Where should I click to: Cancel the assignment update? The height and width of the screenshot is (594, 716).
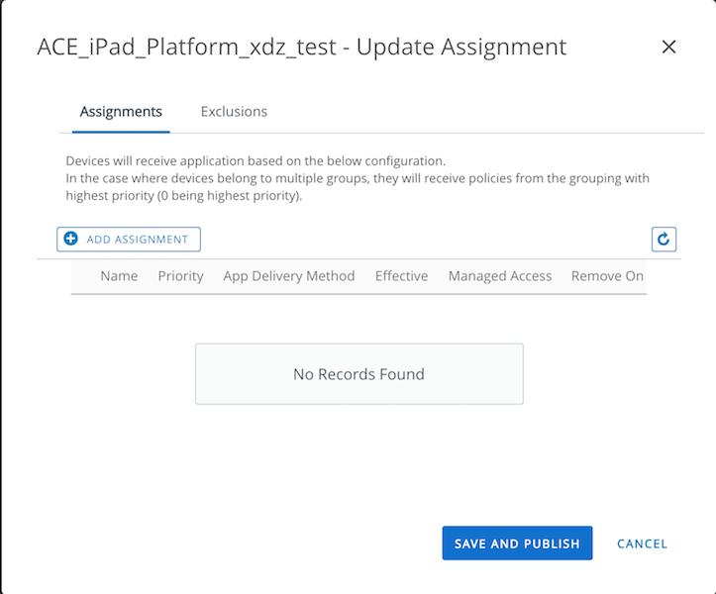(x=642, y=544)
